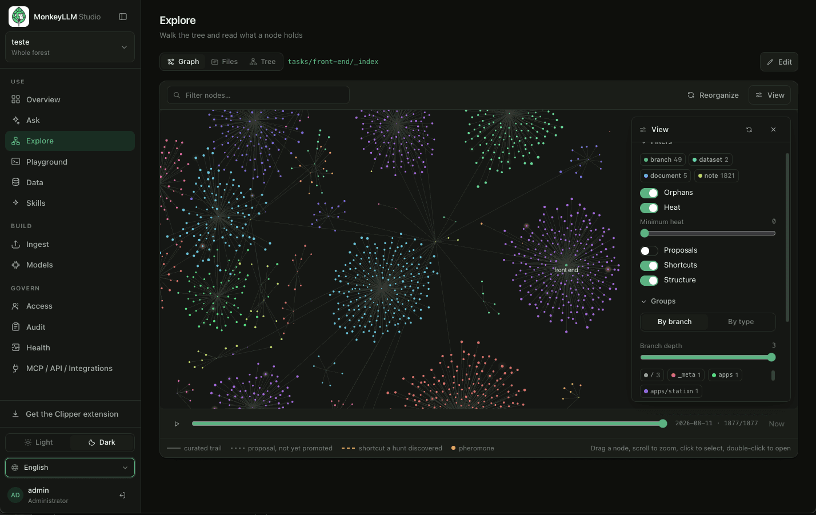Click the apps/station 1 branch chip
This screenshot has height=515, width=816.
pos(671,391)
